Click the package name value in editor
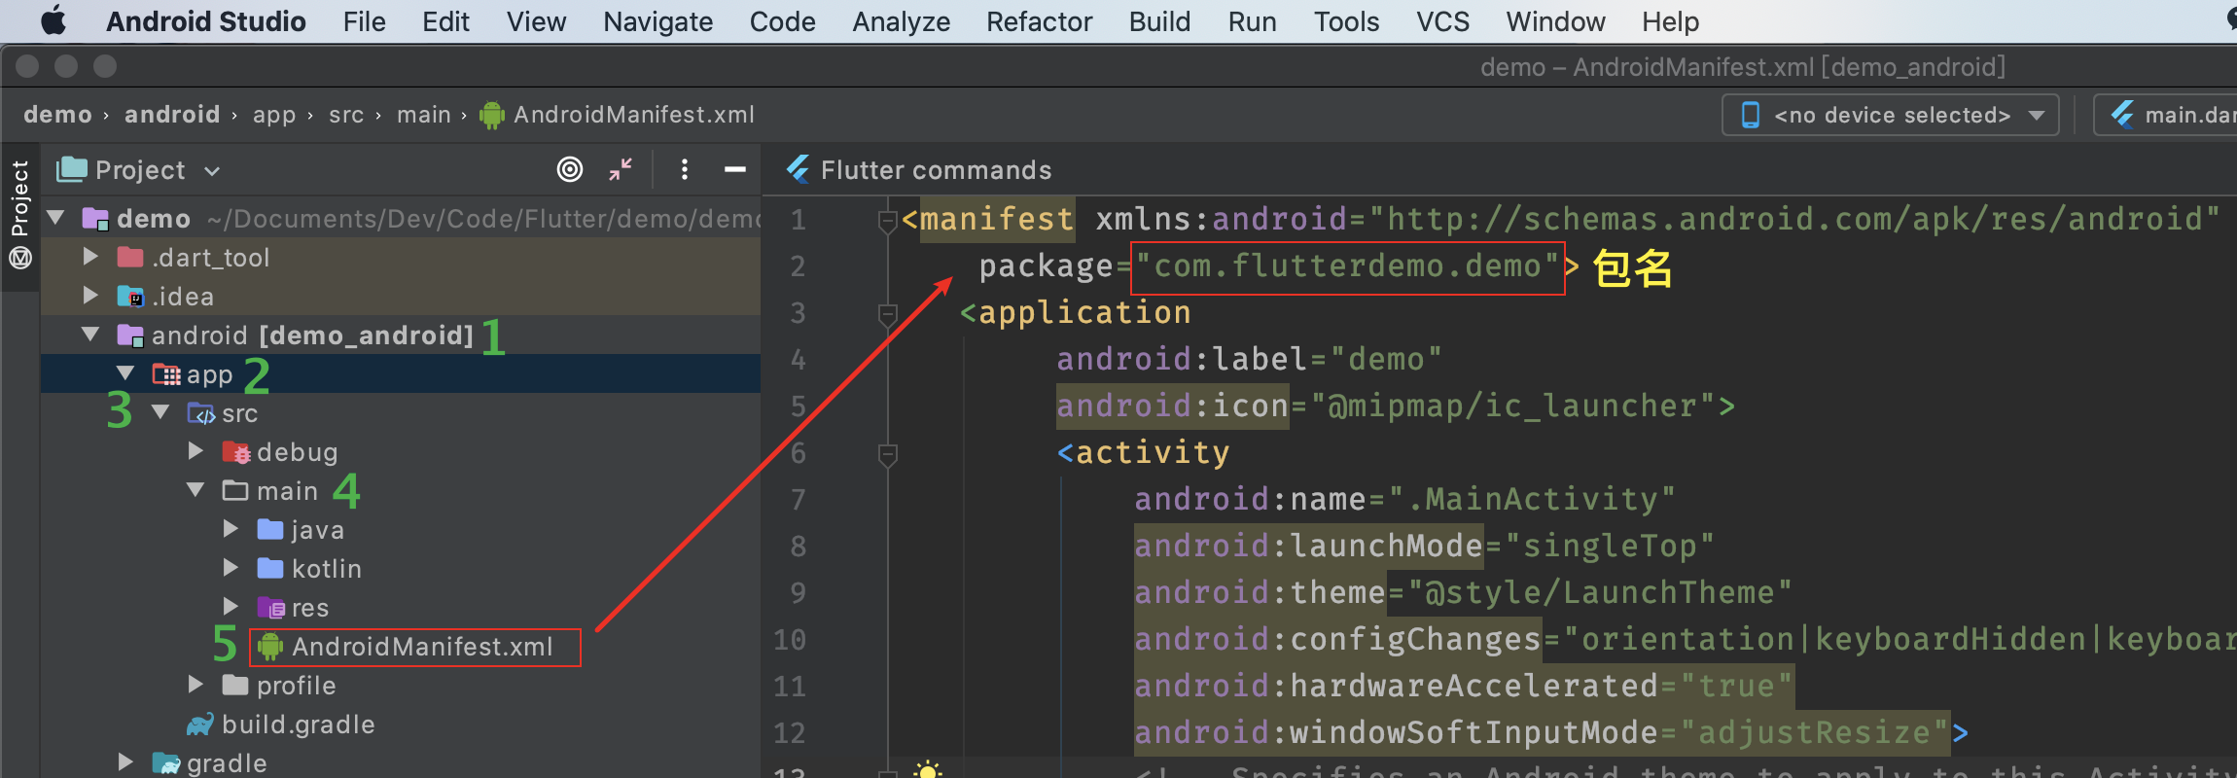Viewport: 2237px width, 778px height. [x=1347, y=266]
